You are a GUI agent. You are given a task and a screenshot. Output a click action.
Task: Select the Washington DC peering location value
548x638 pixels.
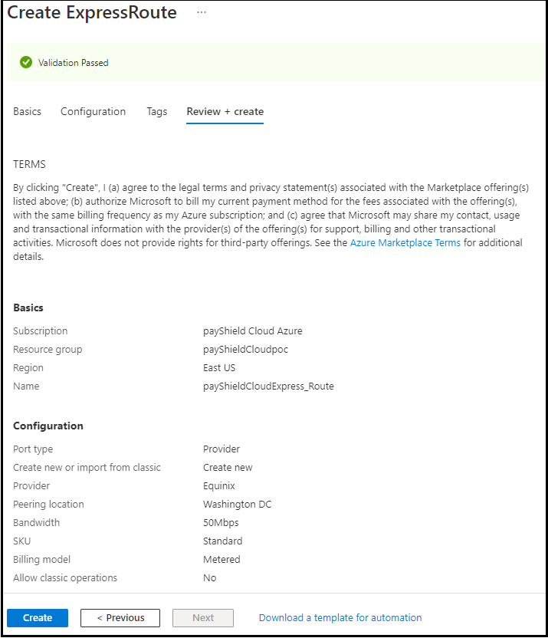(x=237, y=504)
